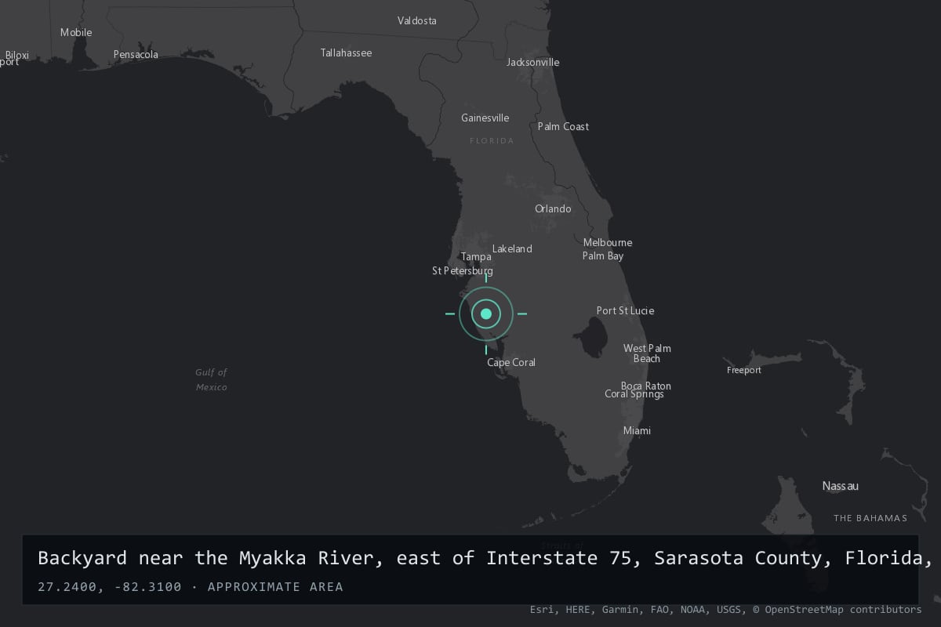Click the Cape Coral label
This screenshot has height=627, width=941.
click(x=511, y=363)
